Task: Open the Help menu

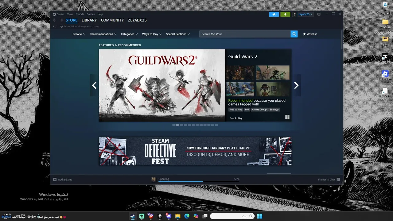Action: pyautogui.click(x=100, y=14)
